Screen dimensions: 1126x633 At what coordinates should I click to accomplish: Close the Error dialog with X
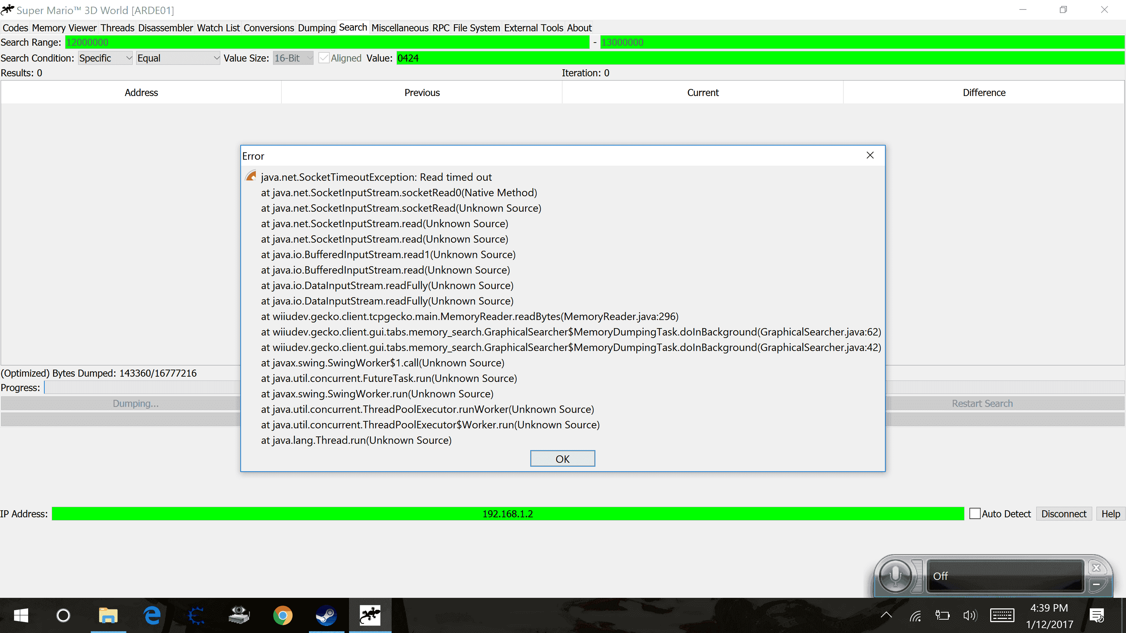(870, 155)
